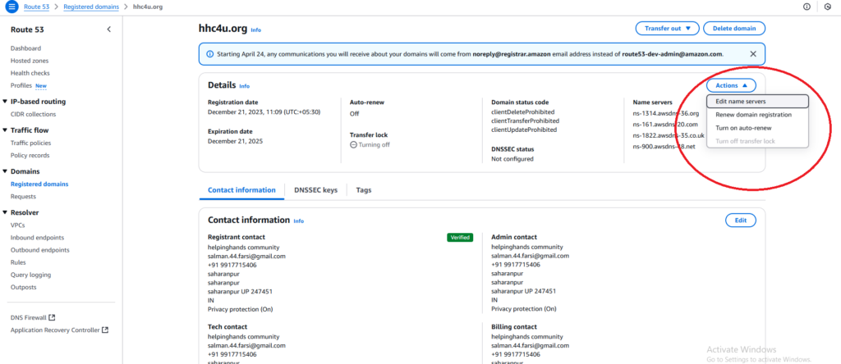Click name server ns-161.awsdns-20.com

pos(665,124)
